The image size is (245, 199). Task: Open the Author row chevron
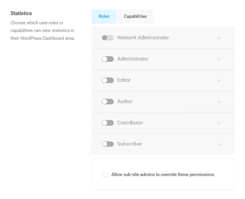pyautogui.click(x=219, y=102)
